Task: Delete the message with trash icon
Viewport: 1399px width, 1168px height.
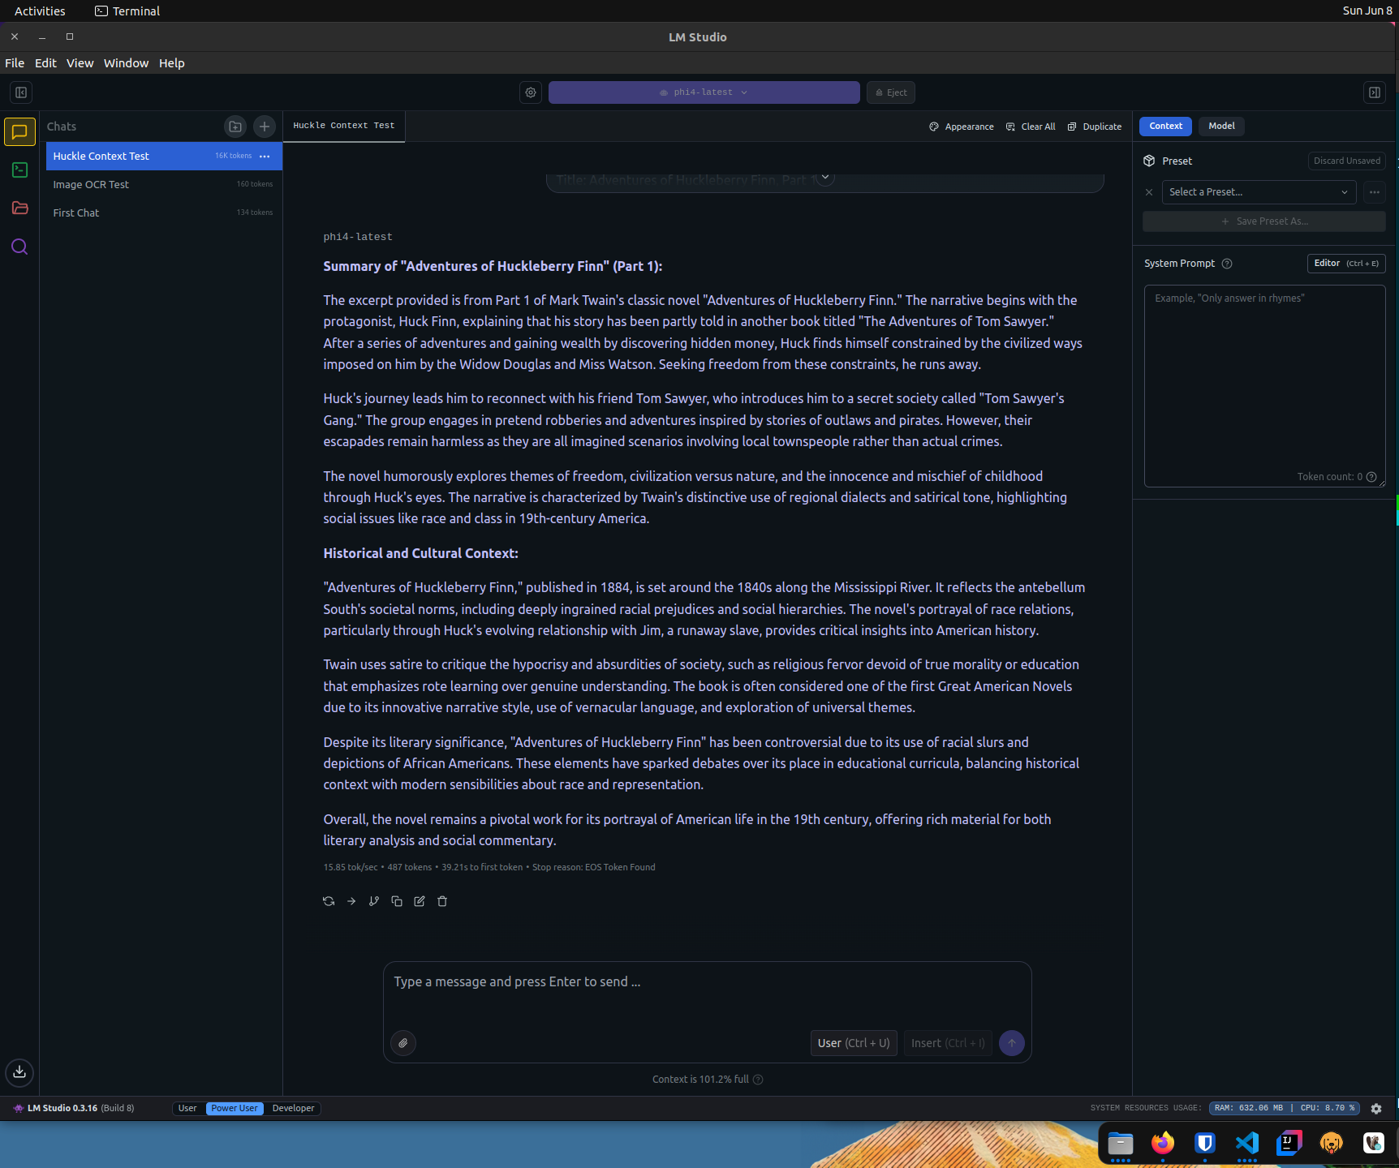Action: [442, 901]
